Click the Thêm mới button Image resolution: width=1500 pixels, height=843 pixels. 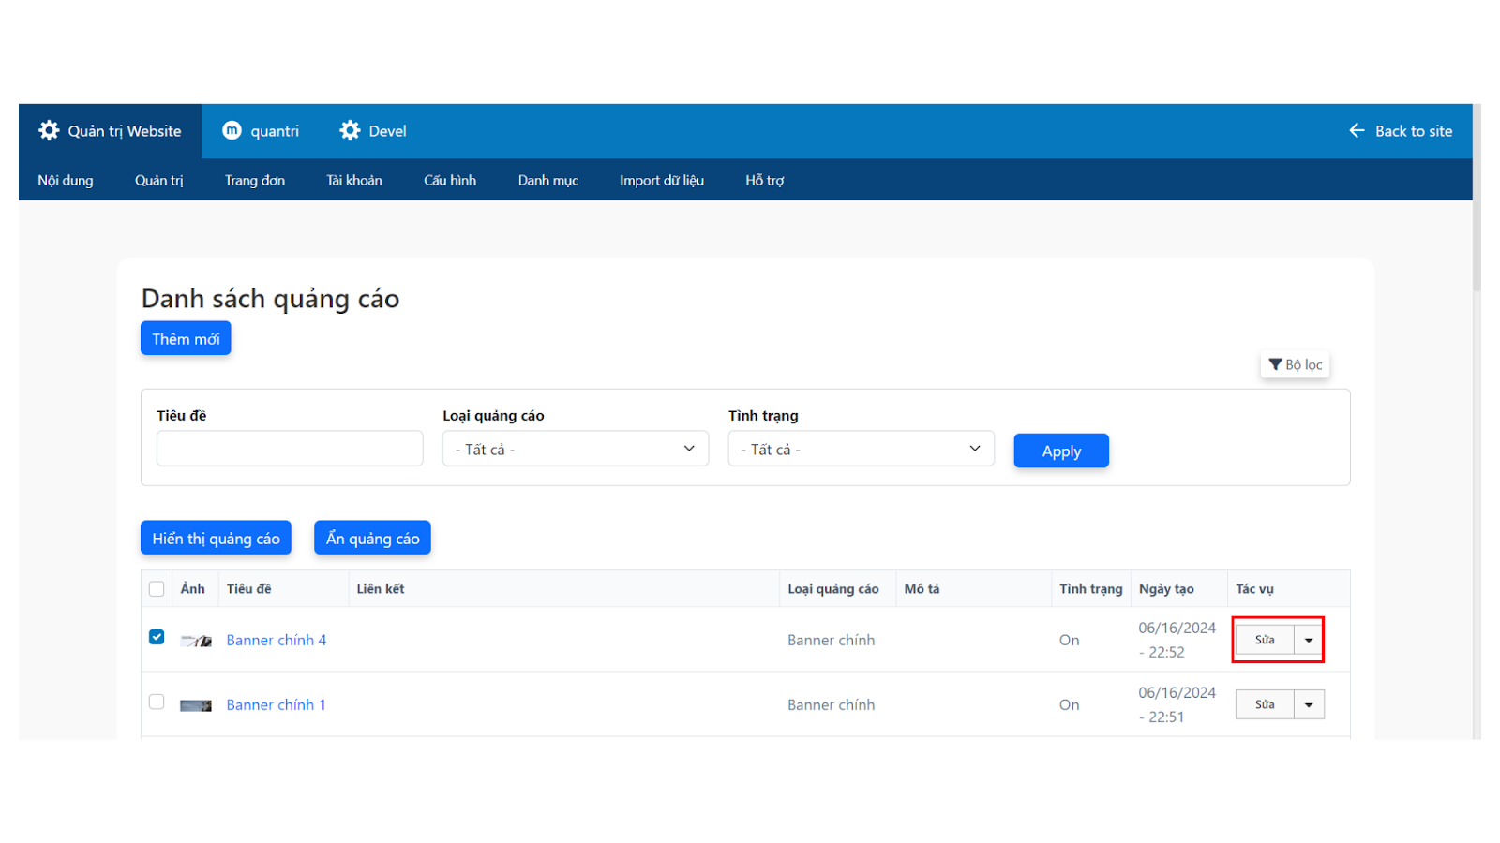point(186,338)
